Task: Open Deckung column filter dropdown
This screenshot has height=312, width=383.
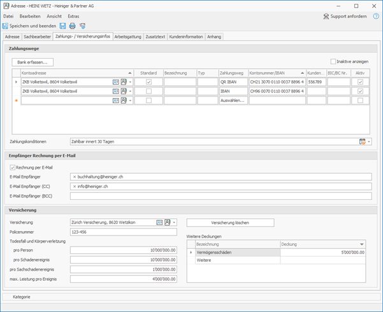Action: pos(362,245)
